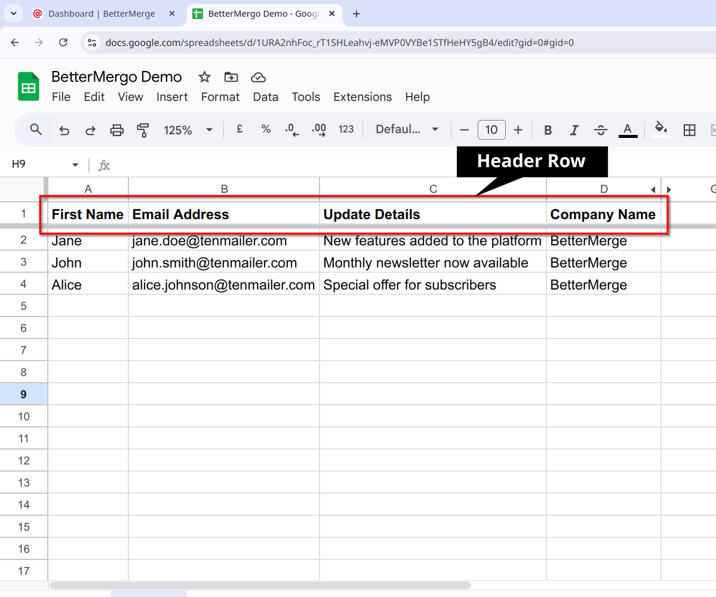Check the cloud document status icon
716x597 pixels.
pos(258,77)
